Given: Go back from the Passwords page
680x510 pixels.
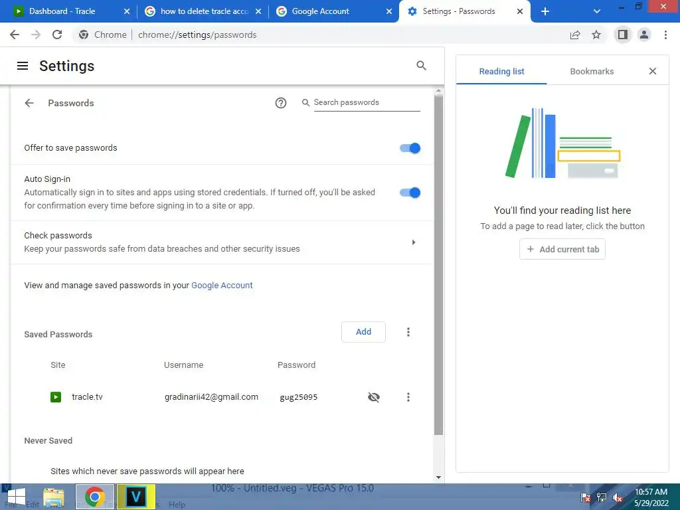Looking at the screenshot, I should 29,103.
